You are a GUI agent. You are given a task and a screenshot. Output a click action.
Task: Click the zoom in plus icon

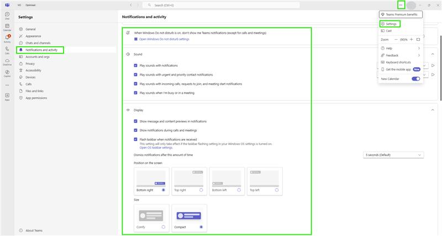(x=412, y=40)
